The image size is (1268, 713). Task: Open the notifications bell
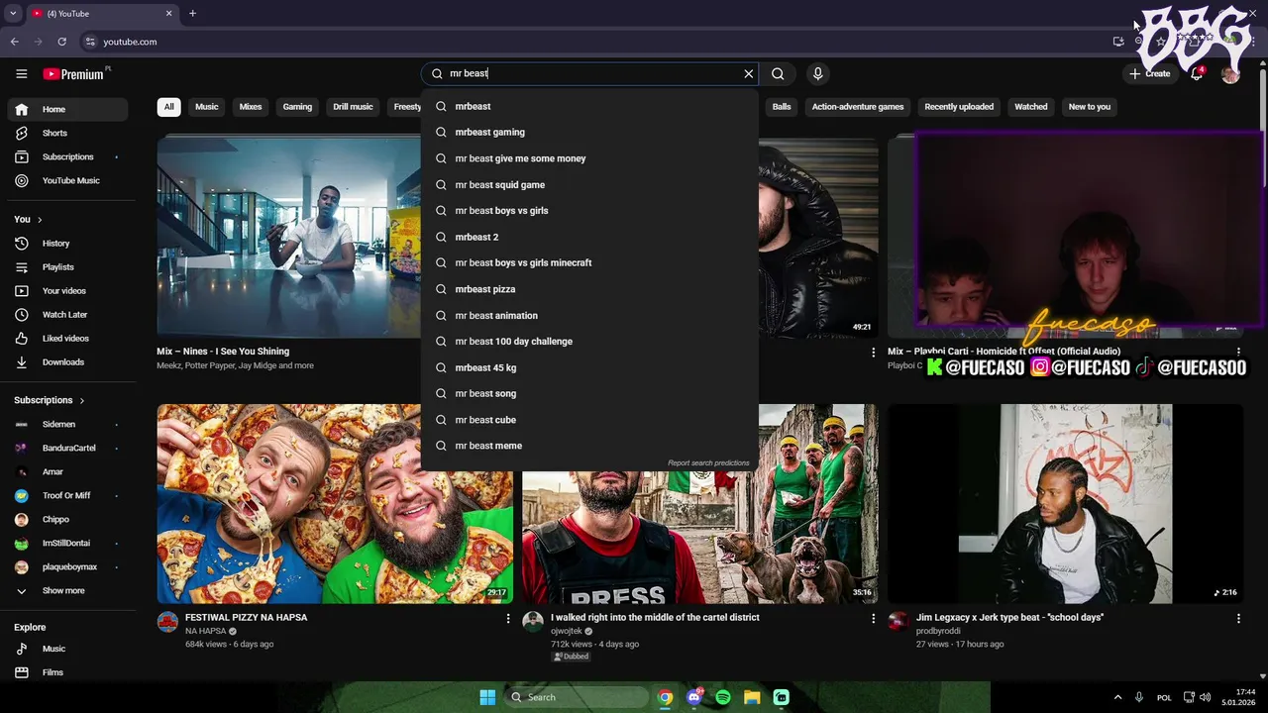1197,73
